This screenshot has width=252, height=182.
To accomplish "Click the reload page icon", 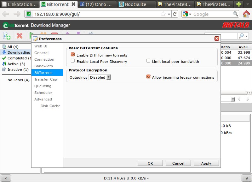I will pos(175,14).
